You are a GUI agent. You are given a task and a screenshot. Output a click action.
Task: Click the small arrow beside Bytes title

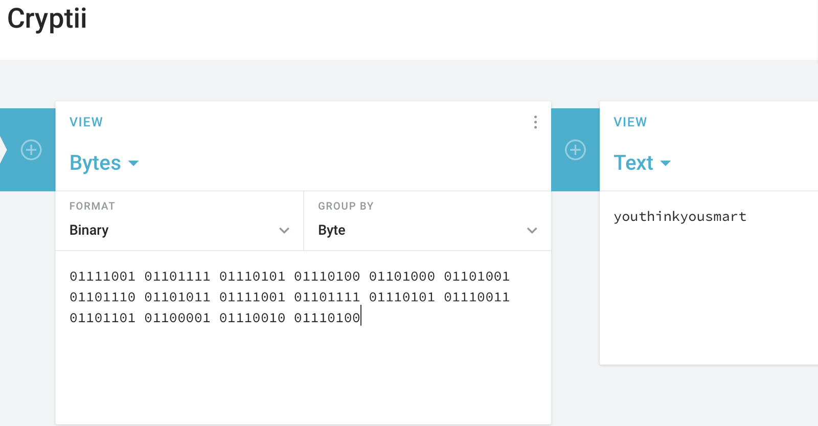(x=133, y=164)
